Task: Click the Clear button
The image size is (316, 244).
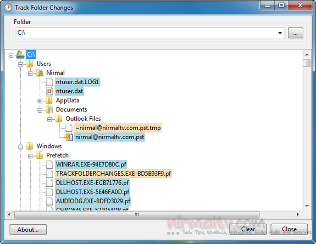Action: pyautogui.click(x=248, y=229)
